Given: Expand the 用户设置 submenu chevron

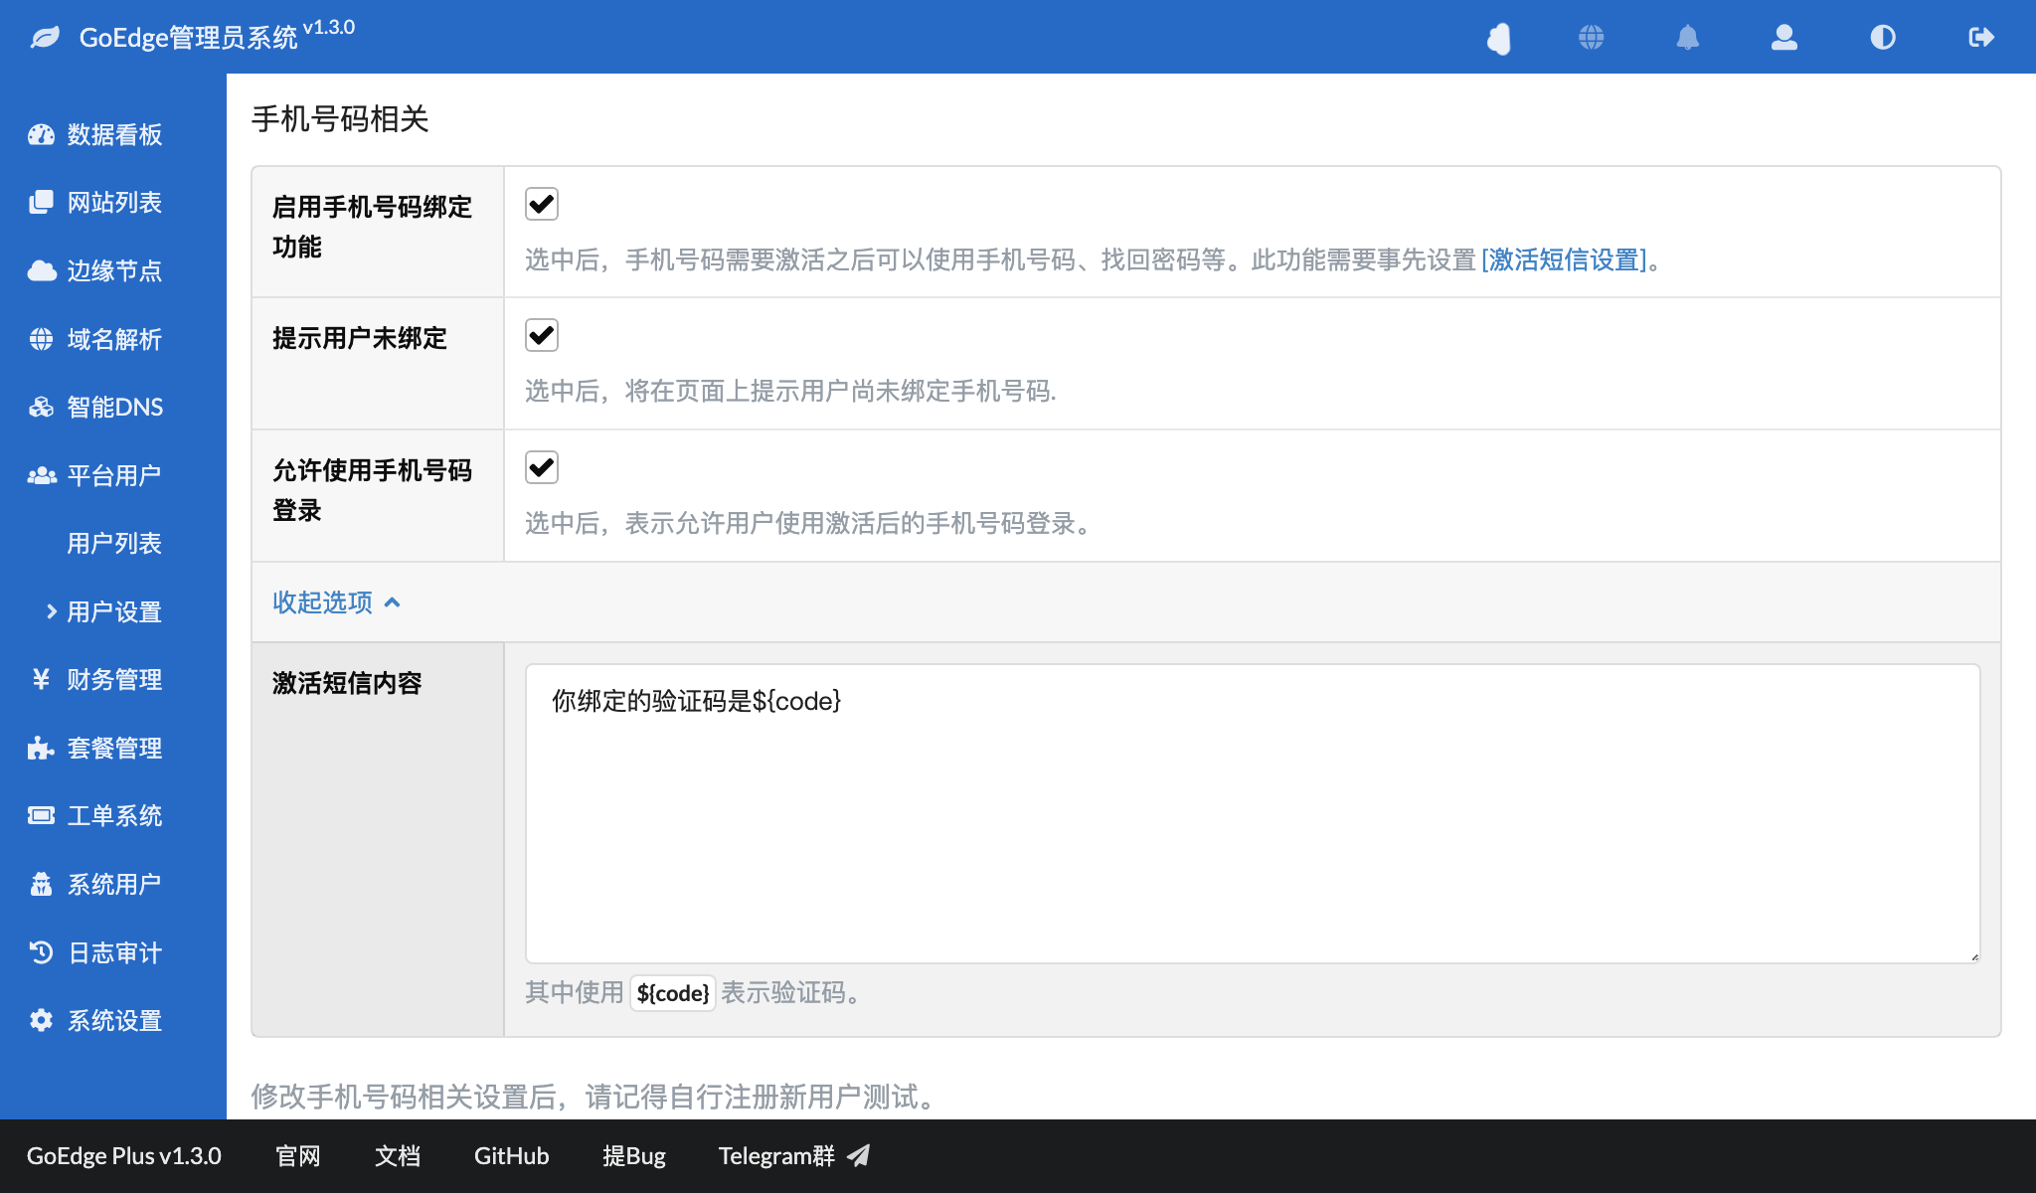Looking at the screenshot, I should 52,611.
